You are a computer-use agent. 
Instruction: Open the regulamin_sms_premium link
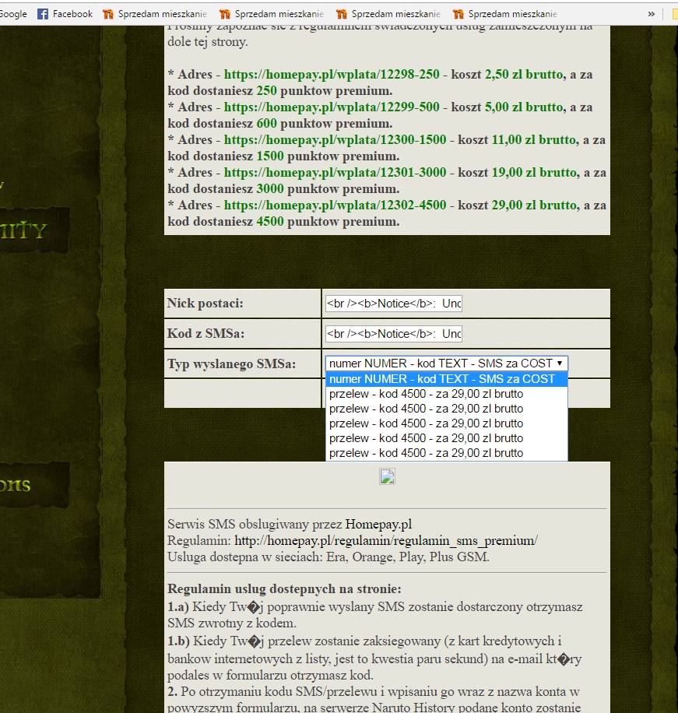pyautogui.click(x=386, y=541)
